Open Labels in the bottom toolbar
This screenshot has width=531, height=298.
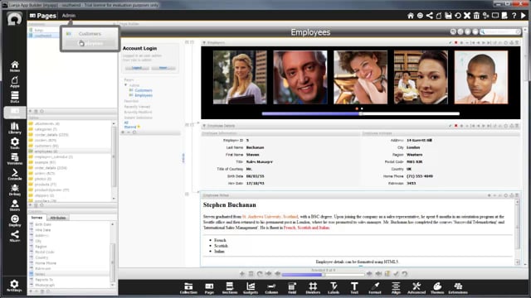coord(334,288)
